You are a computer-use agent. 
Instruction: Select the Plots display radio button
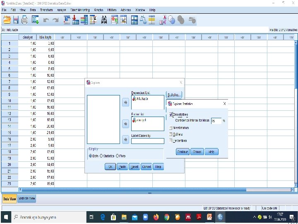pos(117,156)
